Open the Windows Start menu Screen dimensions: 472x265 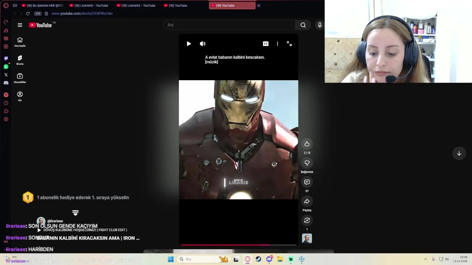[x=171, y=259]
